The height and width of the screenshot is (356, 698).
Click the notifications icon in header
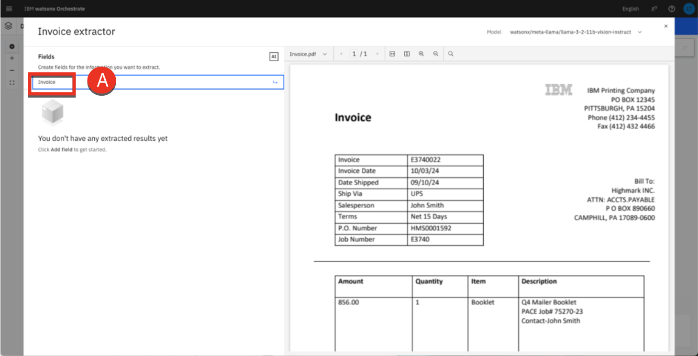pyautogui.click(x=654, y=9)
